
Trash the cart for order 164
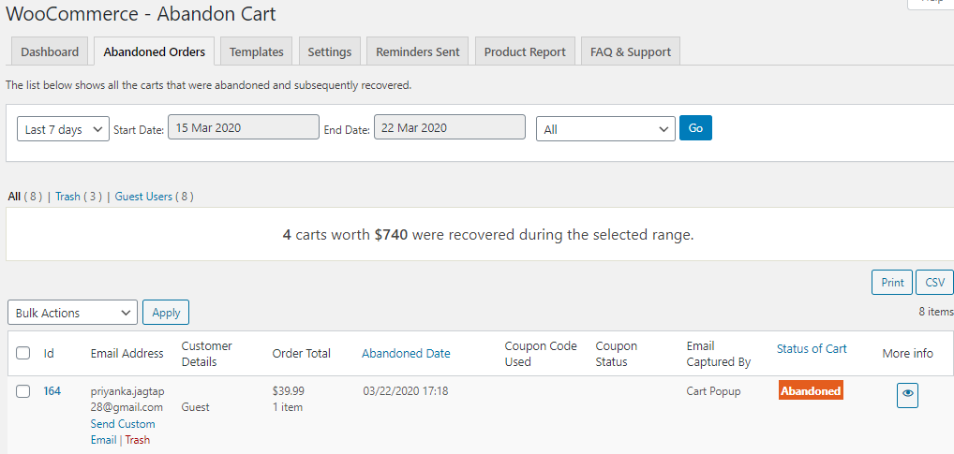click(x=138, y=440)
